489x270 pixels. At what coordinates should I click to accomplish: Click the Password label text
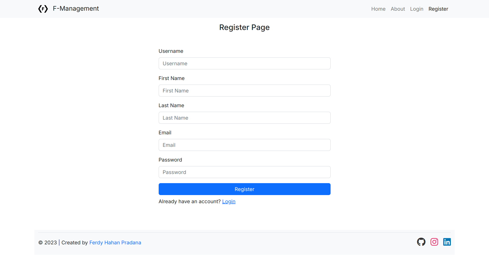[170, 160]
